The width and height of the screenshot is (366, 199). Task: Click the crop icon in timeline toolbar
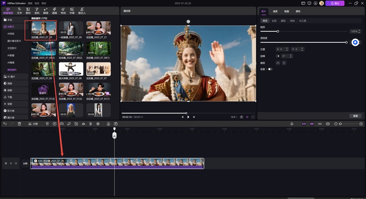pyautogui.click(x=69, y=124)
